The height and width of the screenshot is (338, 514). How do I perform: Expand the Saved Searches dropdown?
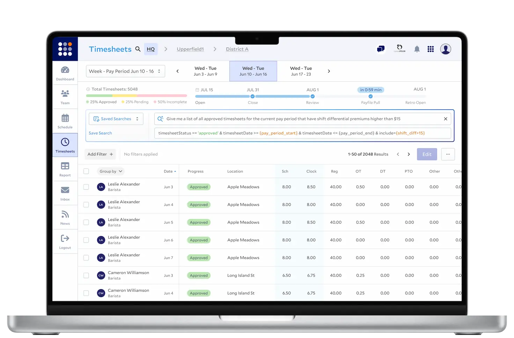coord(116,119)
